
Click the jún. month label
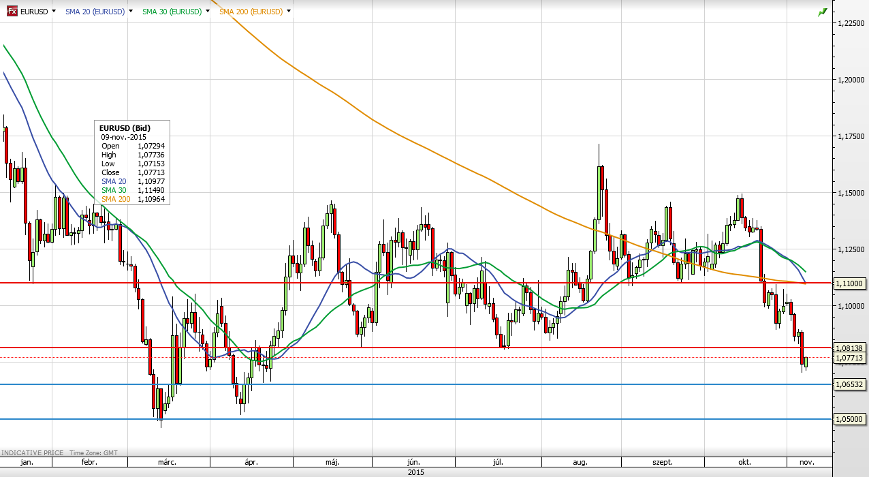pyautogui.click(x=414, y=462)
